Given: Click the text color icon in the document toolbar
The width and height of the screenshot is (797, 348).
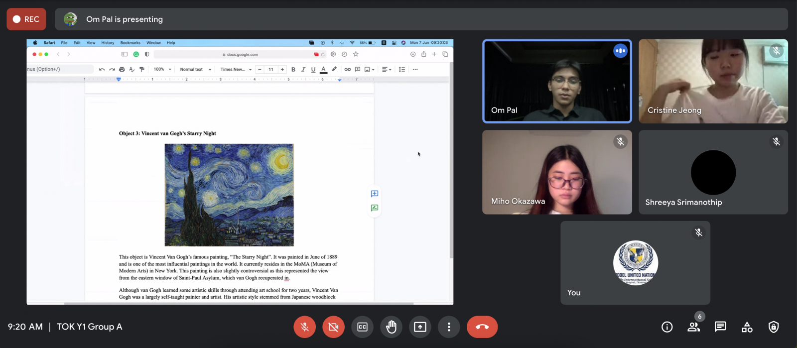Looking at the screenshot, I should tap(323, 69).
